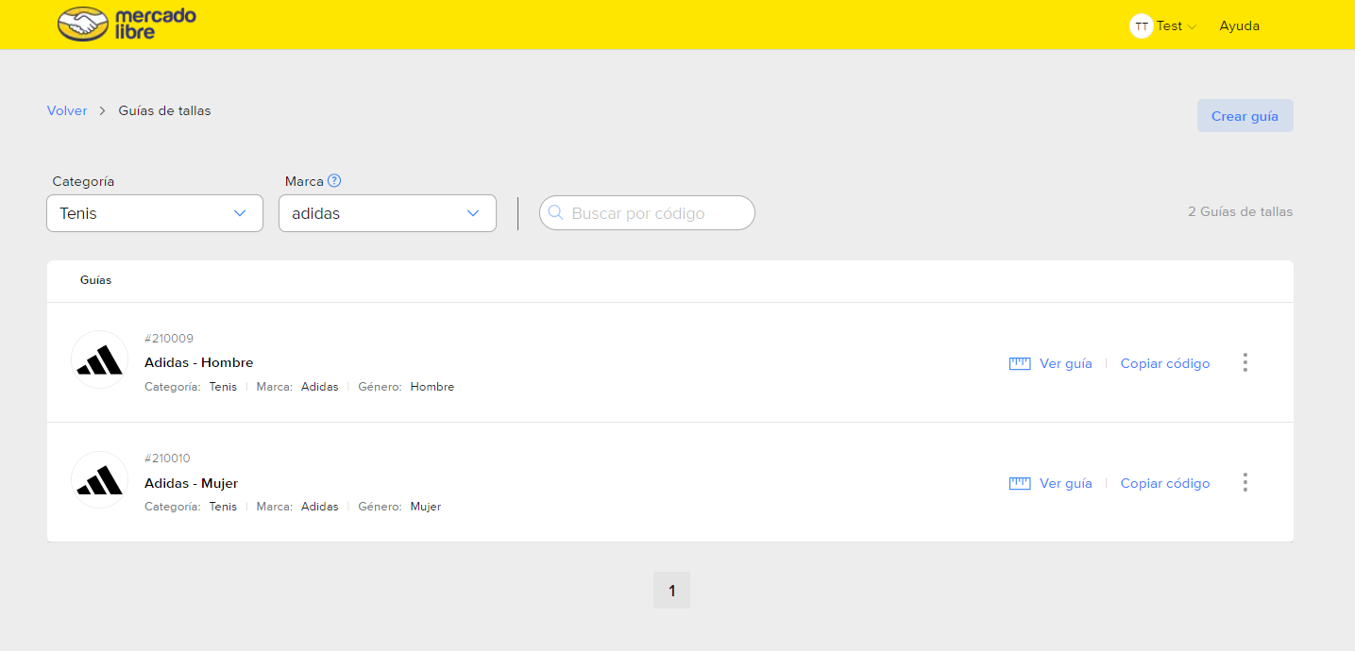
Task: Click the 2 Guías de tallas count
Action: click(x=1240, y=211)
